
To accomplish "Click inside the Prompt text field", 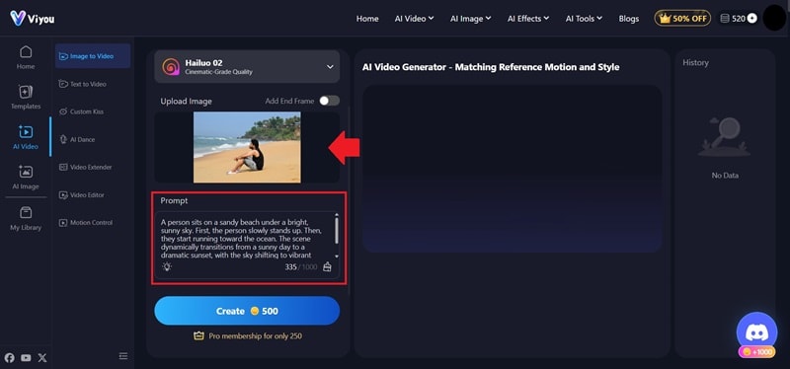I will pyautogui.click(x=244, y=239).
